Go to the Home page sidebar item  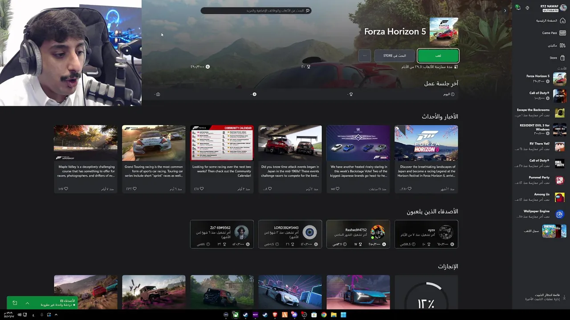pyautogui.click(x=551, y=20)
